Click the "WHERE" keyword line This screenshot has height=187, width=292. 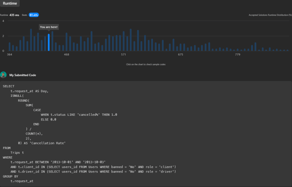pyautogui.click(x=8, y=157)
